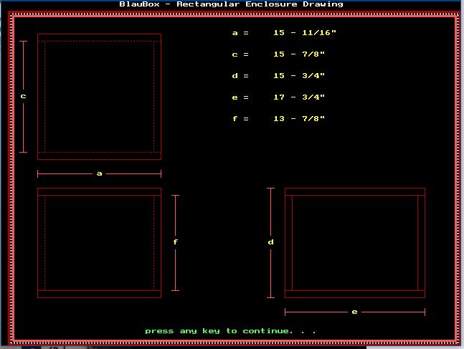
Task: Click the enclosure view above the 'e' dimension
Action: (x=355, y=243)
